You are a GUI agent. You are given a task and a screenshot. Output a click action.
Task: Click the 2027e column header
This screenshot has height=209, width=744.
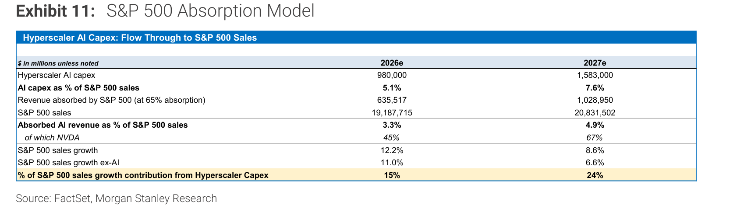[x=595, y=63]
